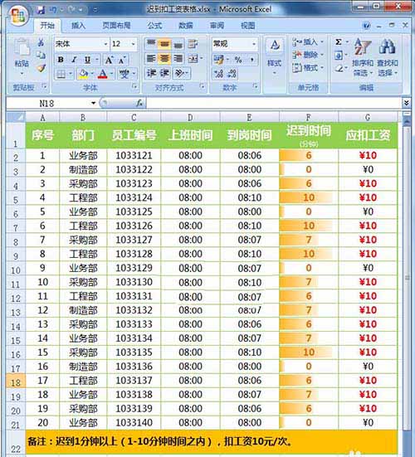415x457 pixels.
Task: Switch to the 数据 ribbon tab
Action: click(185, 26)
